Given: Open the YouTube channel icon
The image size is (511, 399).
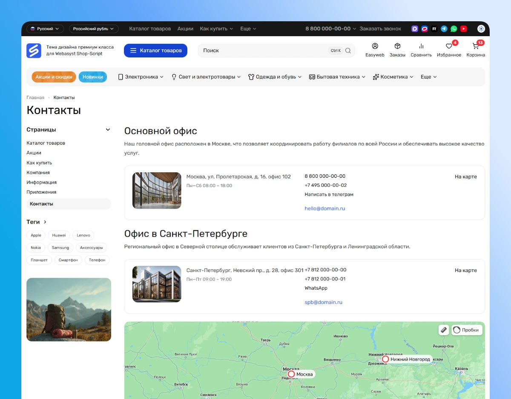Looking at the screenshot, I should (x=464, y=28).
